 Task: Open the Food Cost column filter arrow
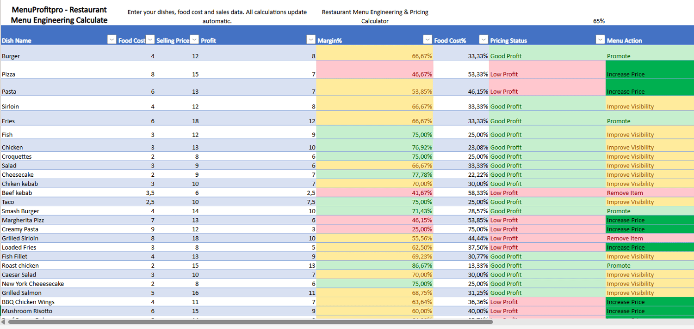[x=150, y=40]
